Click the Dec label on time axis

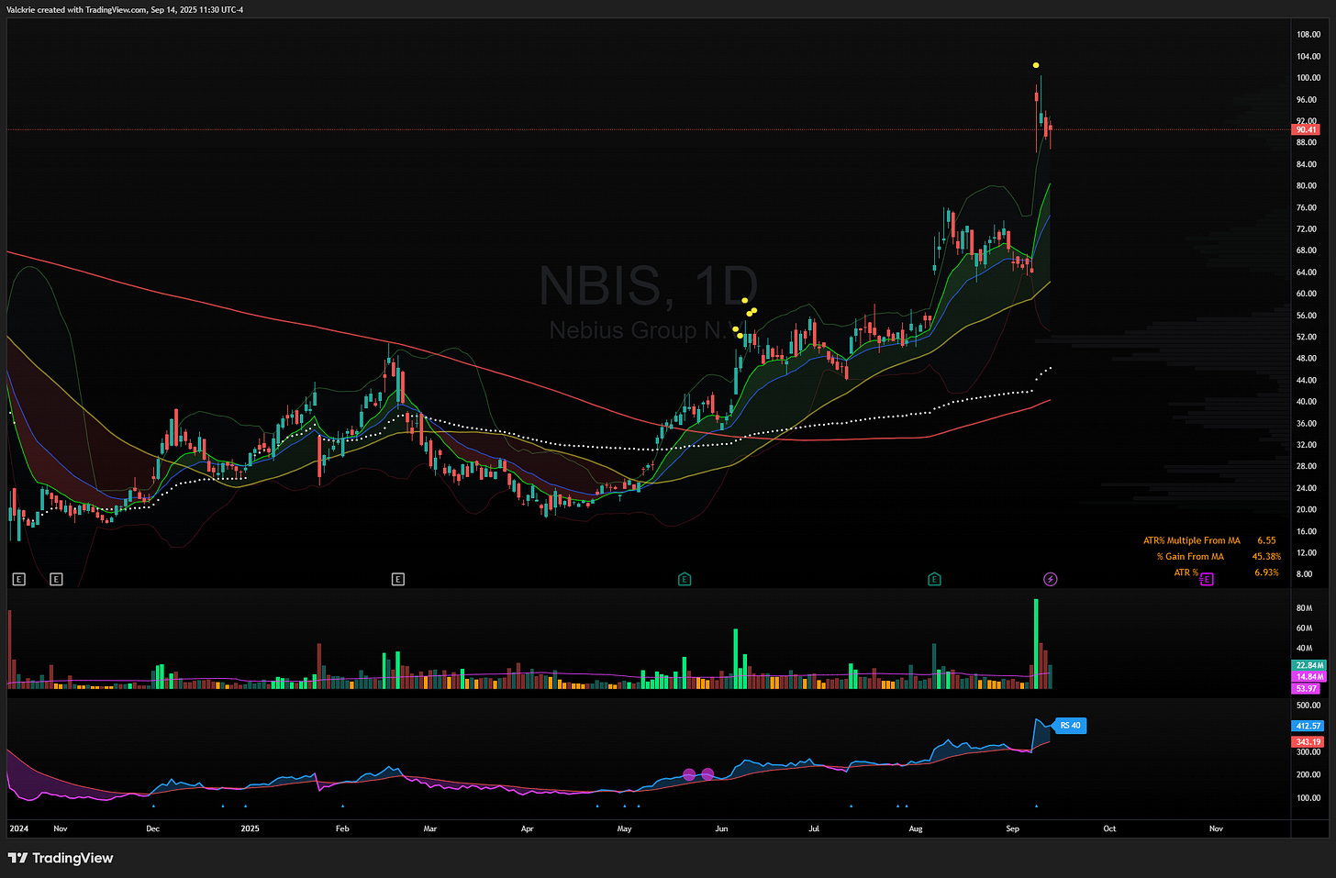pos(153,828)
